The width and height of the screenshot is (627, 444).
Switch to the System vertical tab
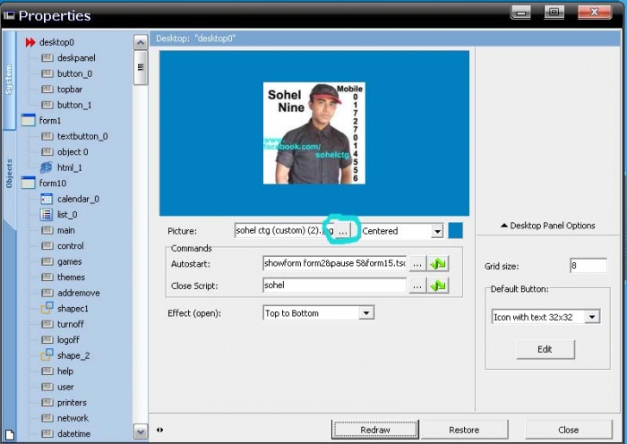tap(9, 80)
